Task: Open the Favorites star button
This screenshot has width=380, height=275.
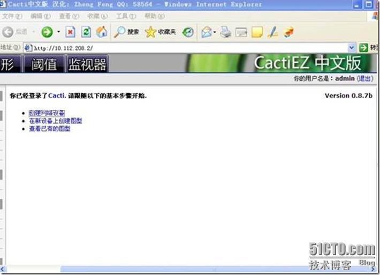Action: point(160,32)
